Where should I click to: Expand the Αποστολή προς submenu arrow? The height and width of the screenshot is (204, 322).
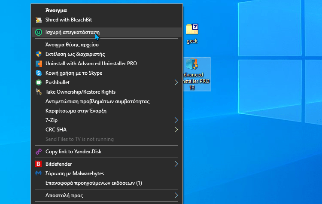[176, 195]
